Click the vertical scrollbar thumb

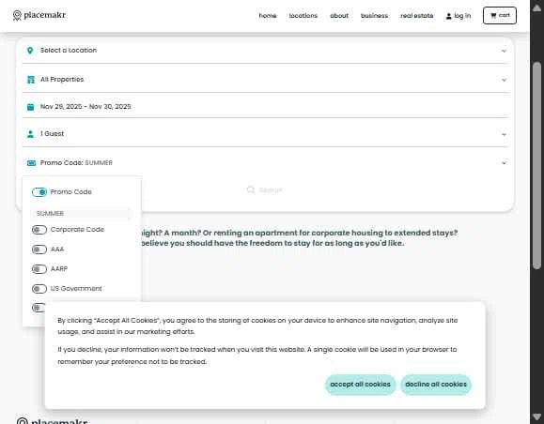pyautogui.click(x=536, y=166)
